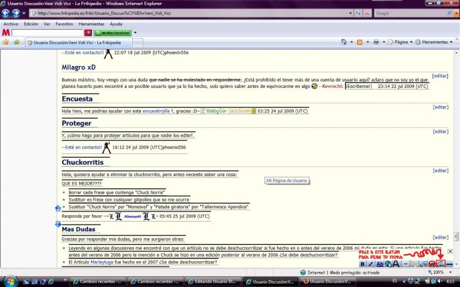Click the Windows Start orb
The image size is (460, 287).
pos(11,281)
